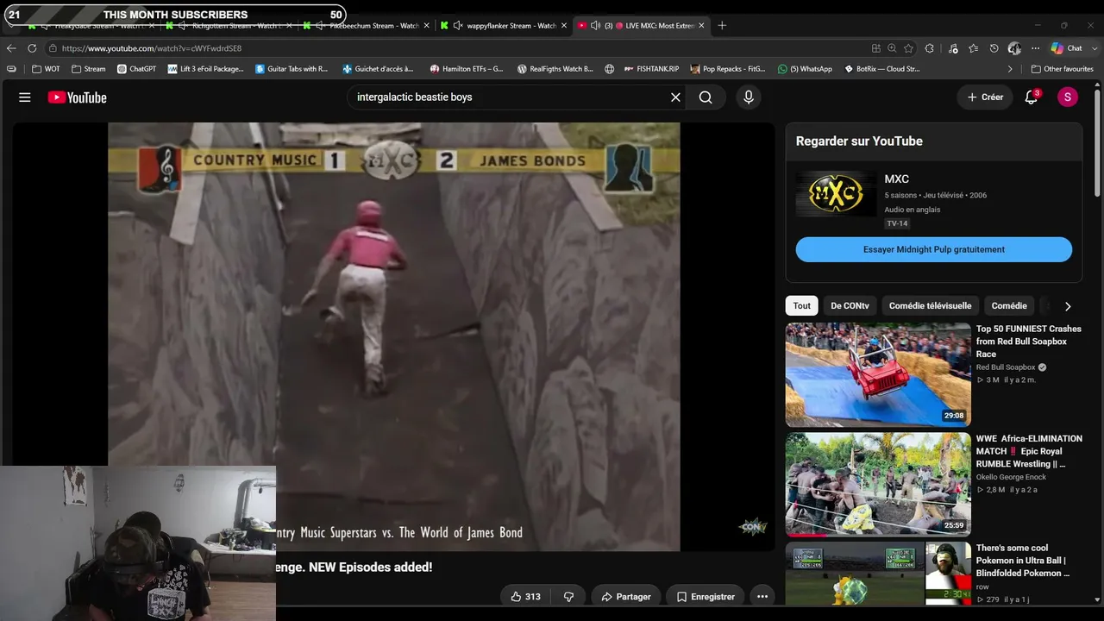Submit search with the magnifier button
The width and height of the screenshot is (1104, 621).
click(x=706, y=97)
